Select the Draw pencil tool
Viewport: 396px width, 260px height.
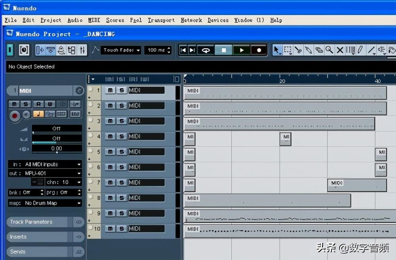(x=360, y=50)
